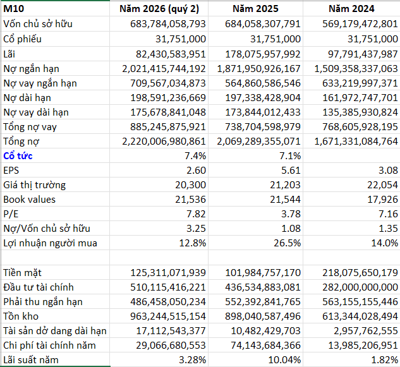Select the M10 header cell
The height and width of the screenshot is (367, 400).
pos(56,9)
